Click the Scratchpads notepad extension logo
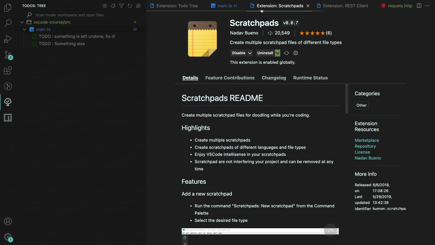This screenshot has width=435, height=245. click(203, 39)
